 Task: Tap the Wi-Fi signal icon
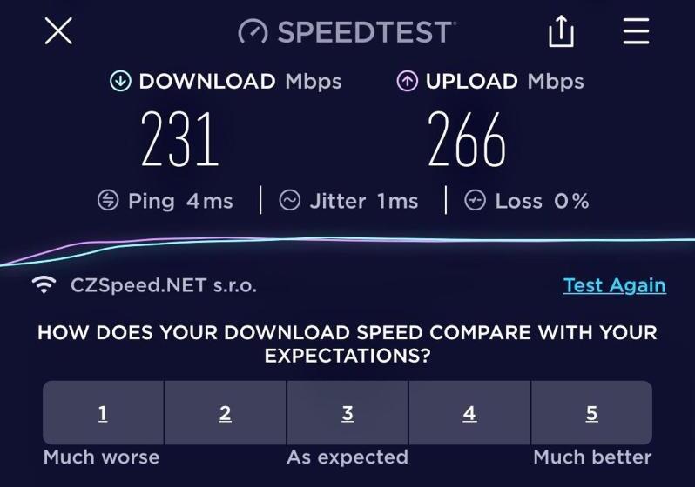click(44, 284)
